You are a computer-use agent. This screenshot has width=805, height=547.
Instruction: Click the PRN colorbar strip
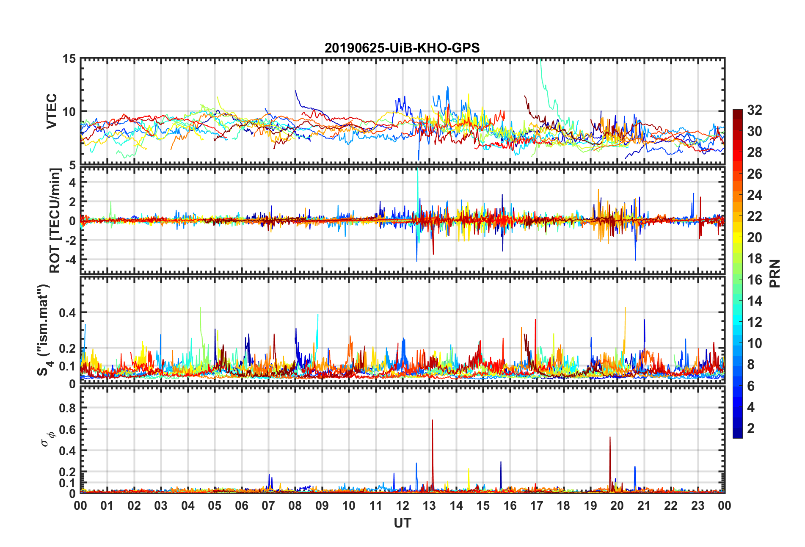pyautogui.click(x=738, y=274)
